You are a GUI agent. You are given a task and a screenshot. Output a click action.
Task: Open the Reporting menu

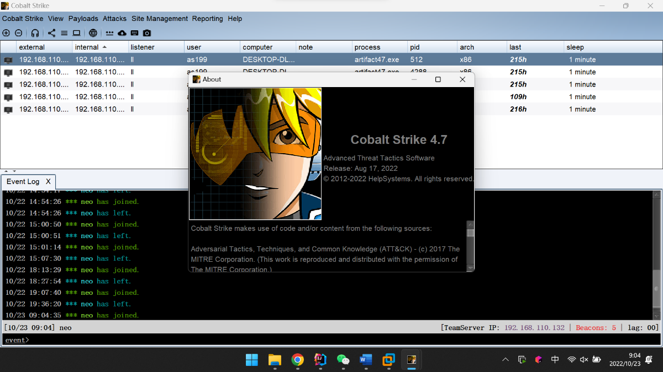208,19
